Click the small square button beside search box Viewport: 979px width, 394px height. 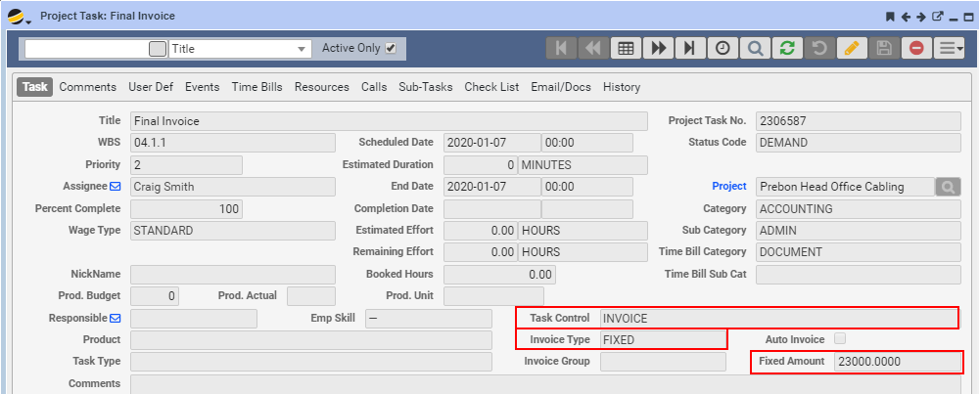click(157, 48)
